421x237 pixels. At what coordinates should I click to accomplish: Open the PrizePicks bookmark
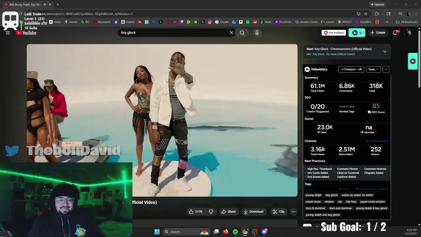pyautogui.click(x=283, y=22)
